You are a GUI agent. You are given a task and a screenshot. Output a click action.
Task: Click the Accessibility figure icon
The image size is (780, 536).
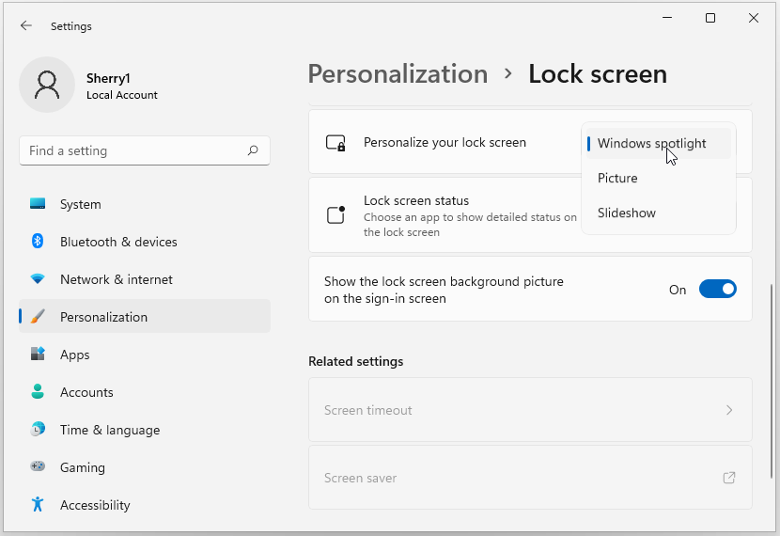[x=38, y=505]
